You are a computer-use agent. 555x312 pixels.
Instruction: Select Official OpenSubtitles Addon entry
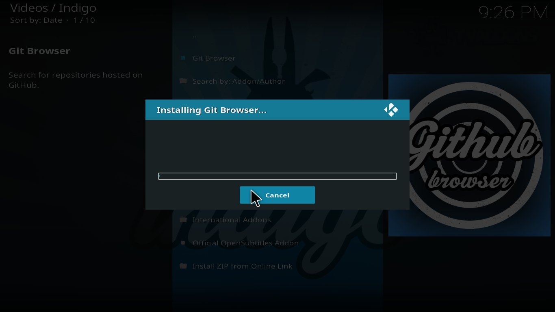click(277, 243)
